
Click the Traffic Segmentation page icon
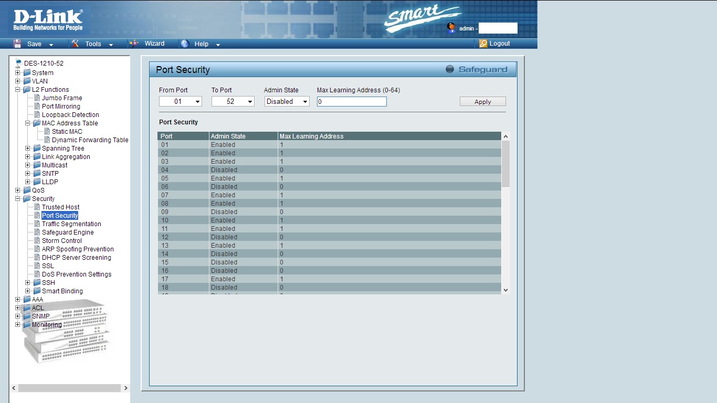tap(37, 224)
